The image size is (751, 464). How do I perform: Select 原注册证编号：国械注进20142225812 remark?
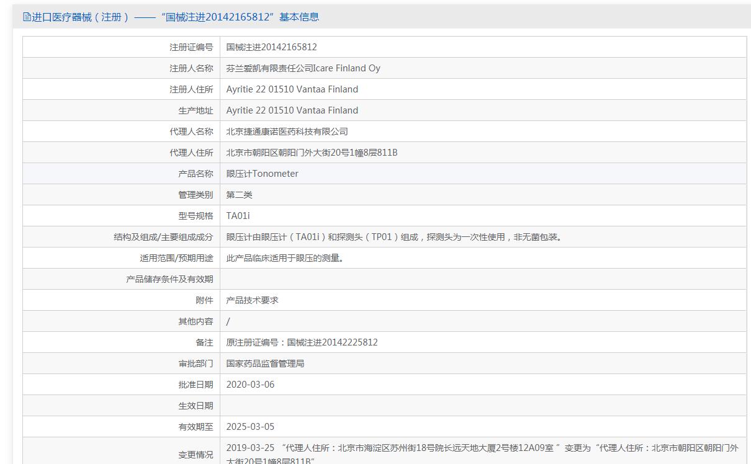coord(302,342)
